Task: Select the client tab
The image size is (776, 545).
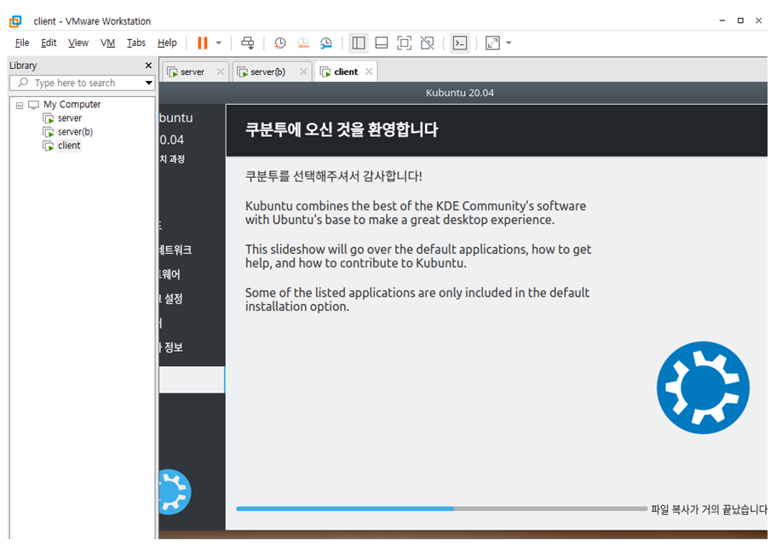Action: click(346, 72)
